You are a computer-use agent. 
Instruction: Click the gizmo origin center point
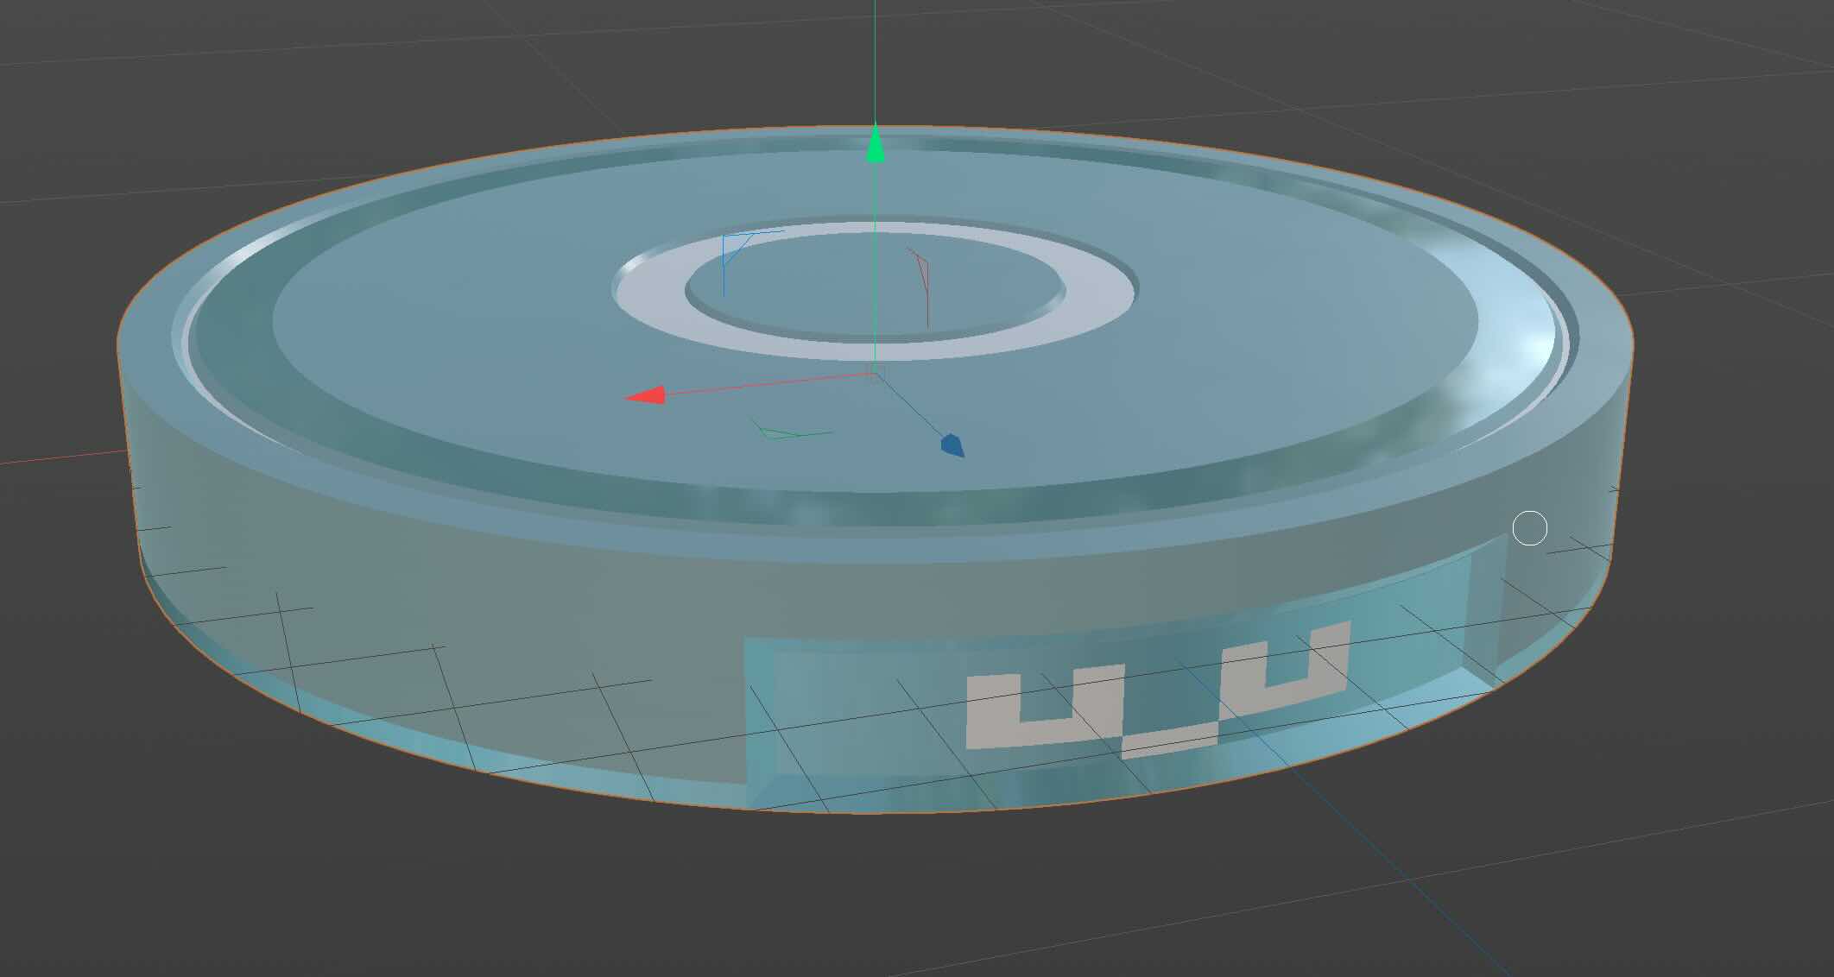[876, 374]
